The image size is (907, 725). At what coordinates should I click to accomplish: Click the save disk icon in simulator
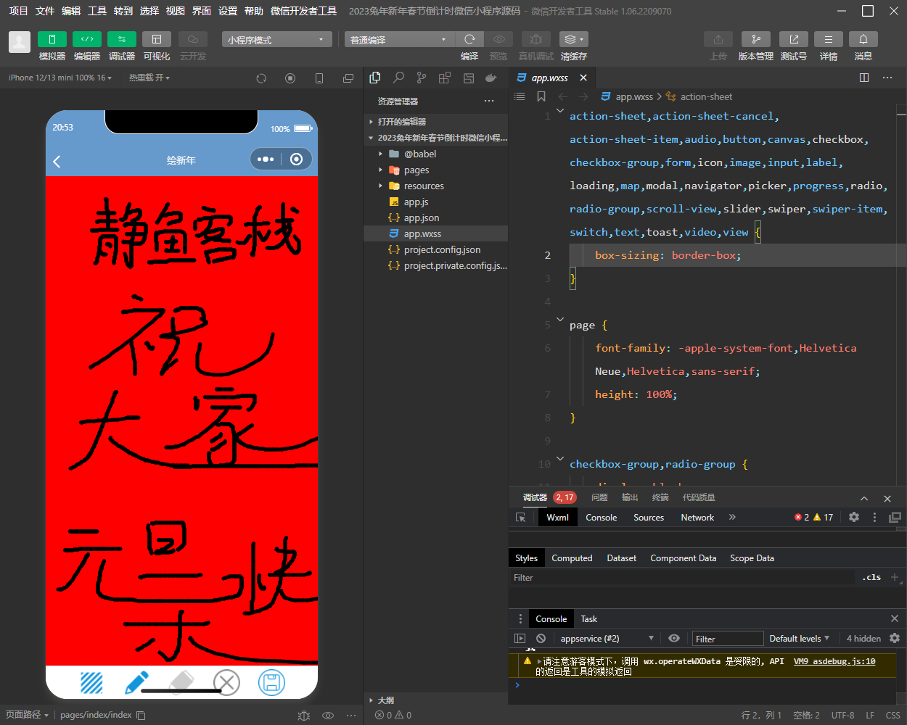pos(271,682)
